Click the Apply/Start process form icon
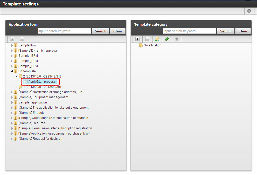 pos(26,82)
